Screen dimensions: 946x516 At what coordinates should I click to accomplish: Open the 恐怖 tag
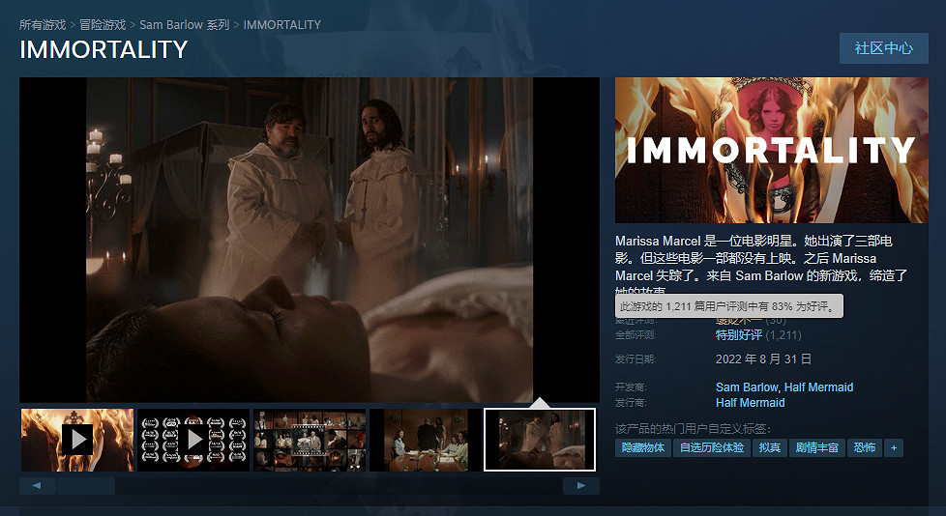click(864, 447)
